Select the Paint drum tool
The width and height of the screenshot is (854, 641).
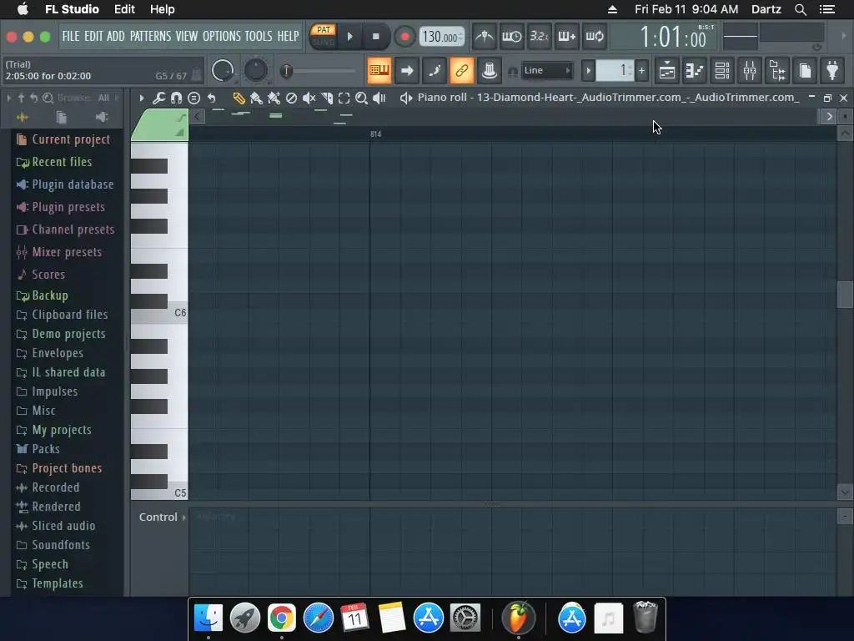274,98
